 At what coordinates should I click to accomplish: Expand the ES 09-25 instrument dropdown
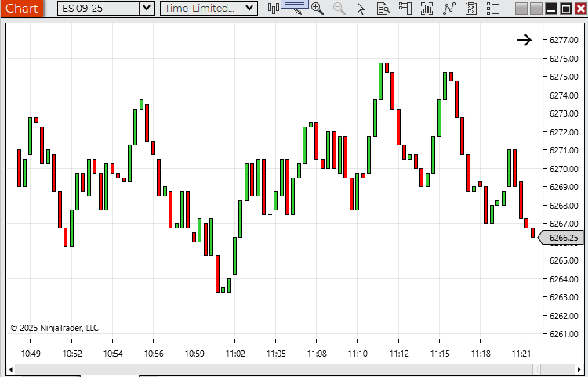(146, 9)
